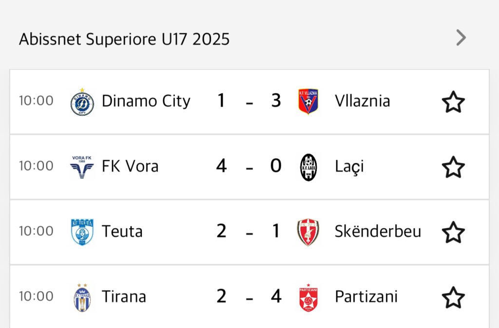The image size is (499, 328).
Task: Click the Partizani club crest
Action: coord(308,297)
